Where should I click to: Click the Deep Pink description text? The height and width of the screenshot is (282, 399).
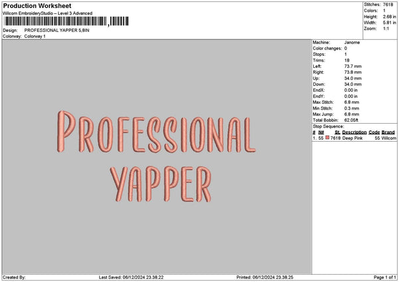click(352, 138)
